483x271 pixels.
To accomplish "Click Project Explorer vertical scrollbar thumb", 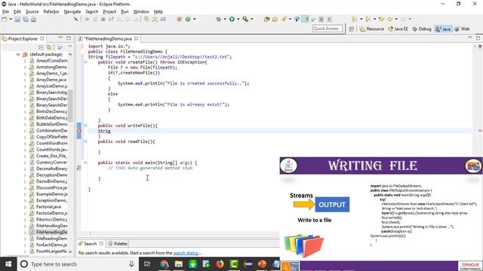I will [70, 105].
